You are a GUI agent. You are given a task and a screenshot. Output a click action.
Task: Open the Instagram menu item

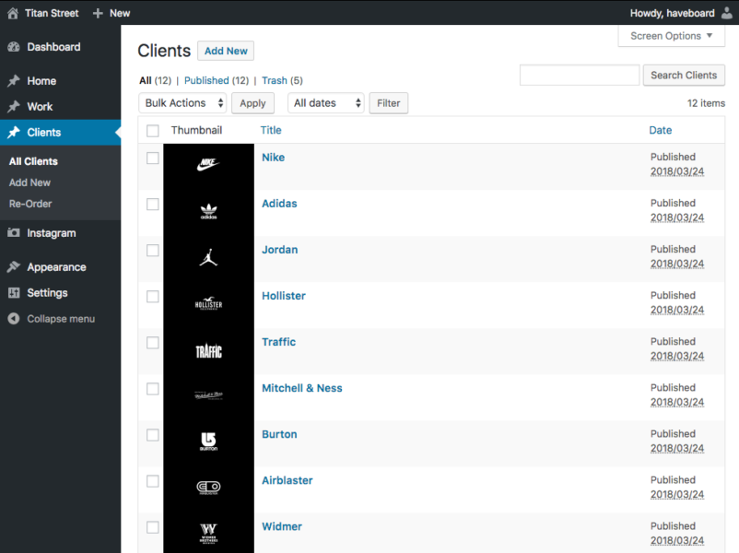(x=60, y=233)
